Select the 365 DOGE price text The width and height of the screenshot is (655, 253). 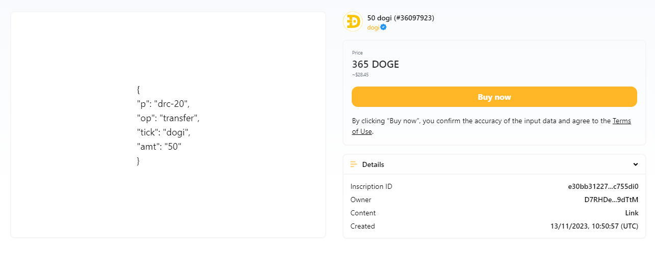(375, 65)
